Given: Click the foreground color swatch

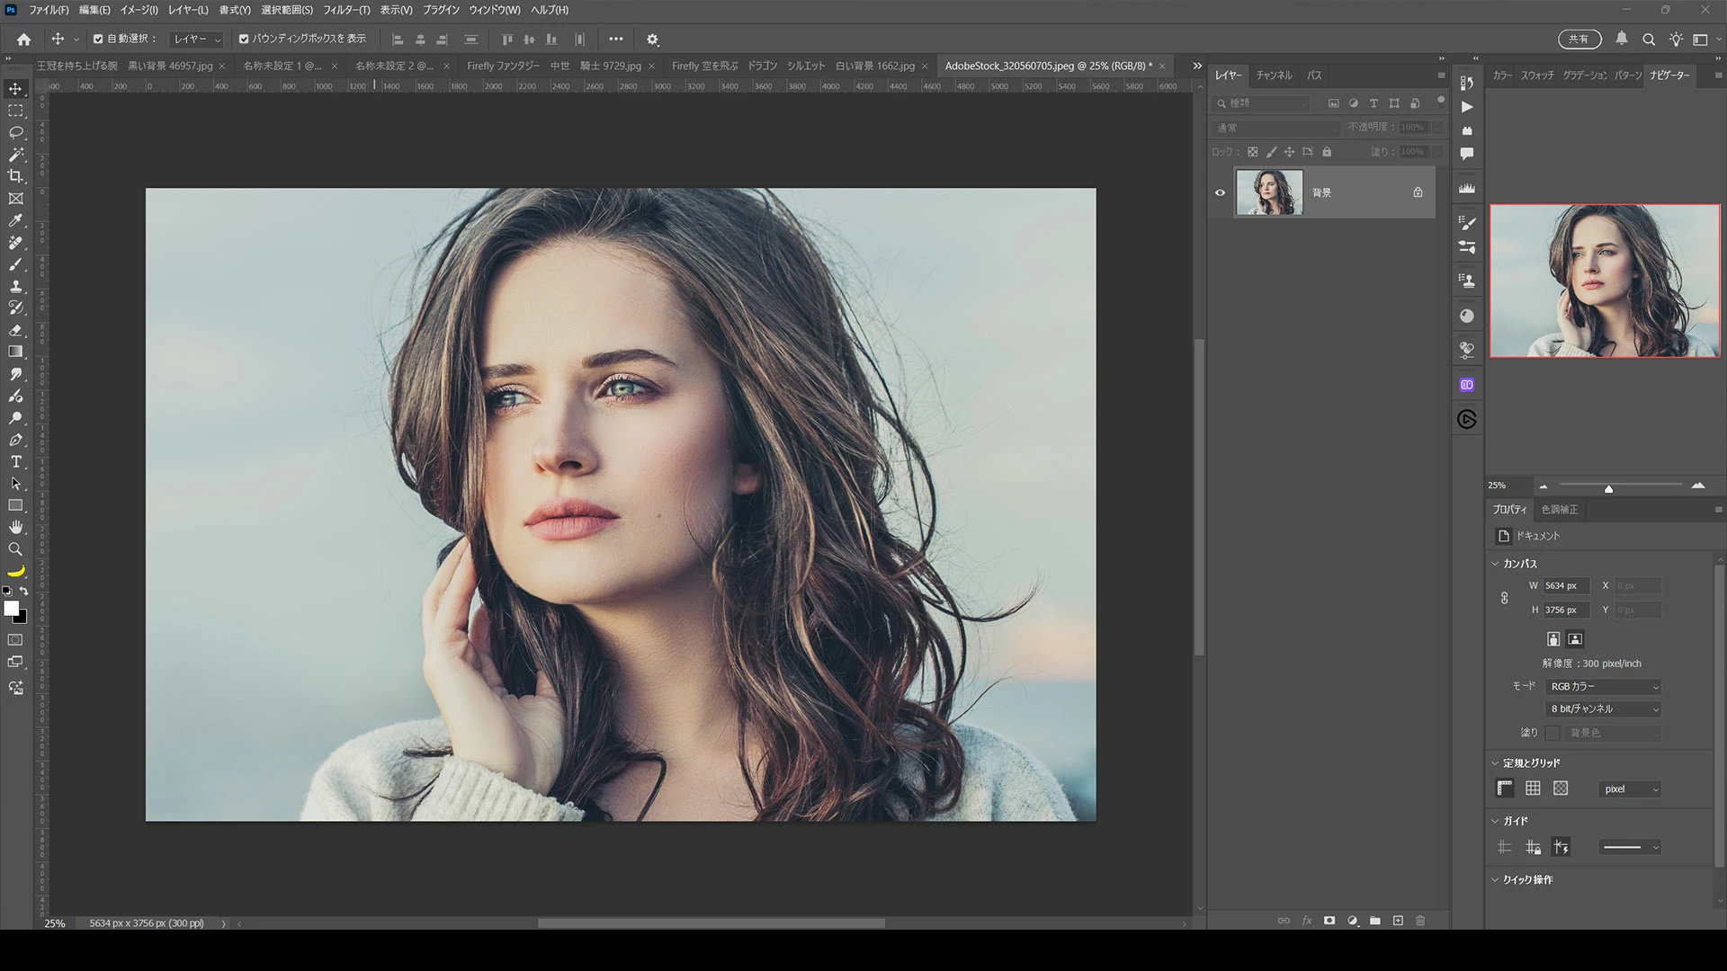Looking at the screenshot, I should 12,609.
